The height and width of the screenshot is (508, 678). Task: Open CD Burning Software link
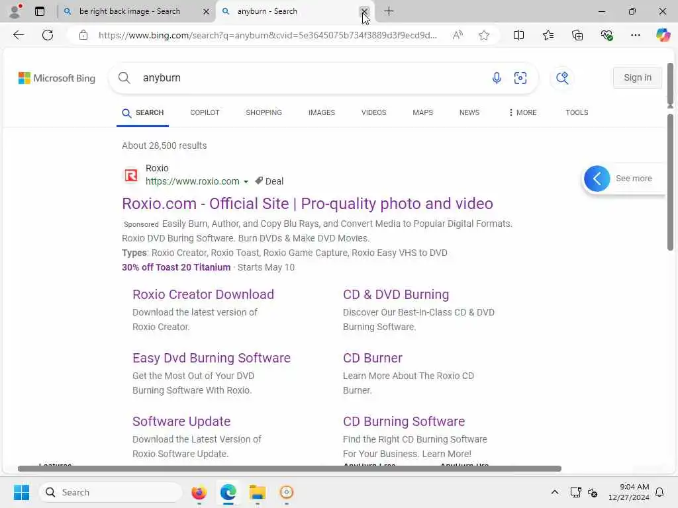(x=404, y=421)
